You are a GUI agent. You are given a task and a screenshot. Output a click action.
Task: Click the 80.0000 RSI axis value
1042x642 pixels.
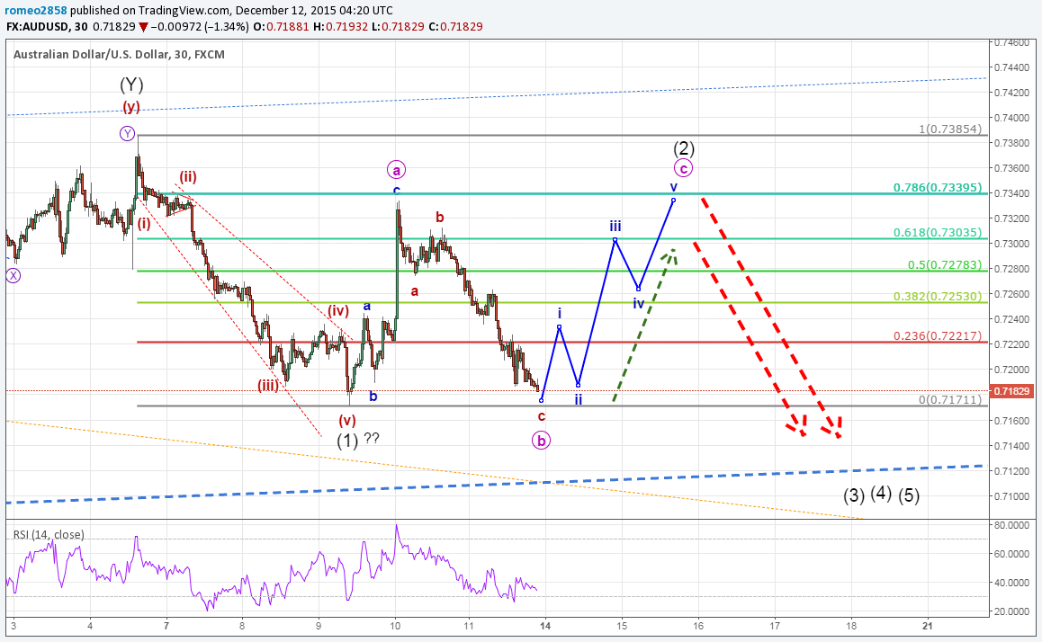(1011, 525)
